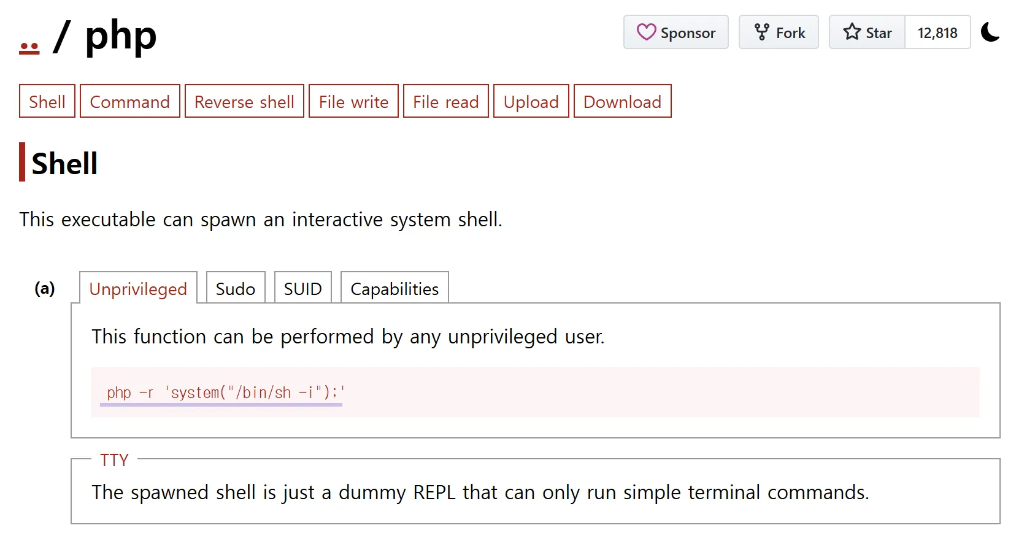Click the php page title
The height and width of the screenshot is (547, 1016).
121,37
